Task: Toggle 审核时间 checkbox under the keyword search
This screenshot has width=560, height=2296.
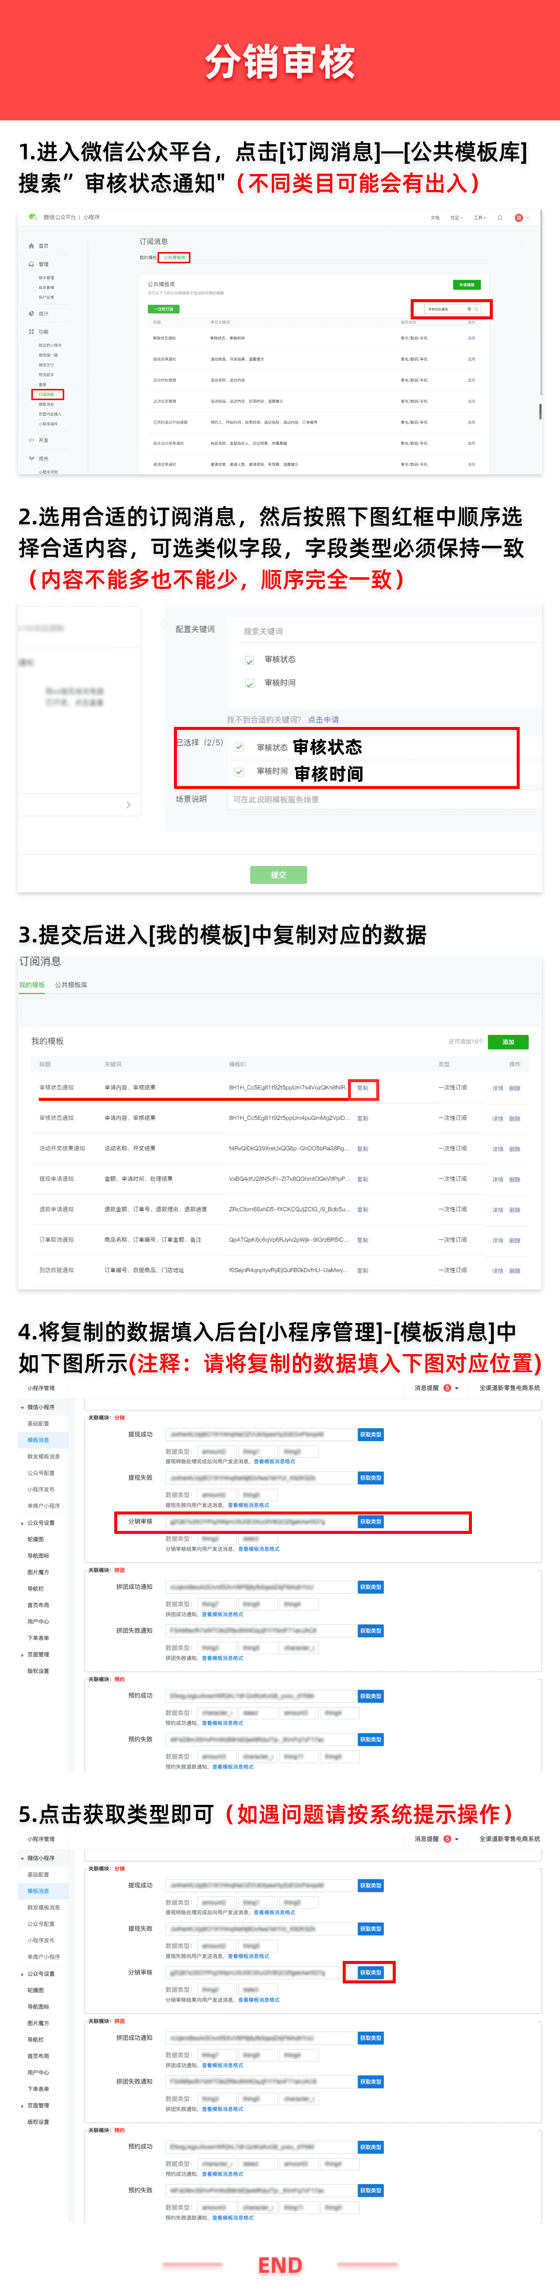Action: pyautogui.click(x=250, y=684)
